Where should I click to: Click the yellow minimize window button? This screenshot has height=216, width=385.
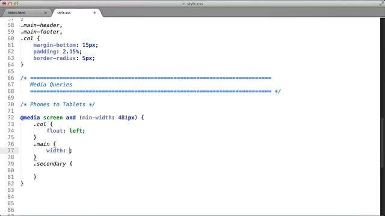coord(10,4)
